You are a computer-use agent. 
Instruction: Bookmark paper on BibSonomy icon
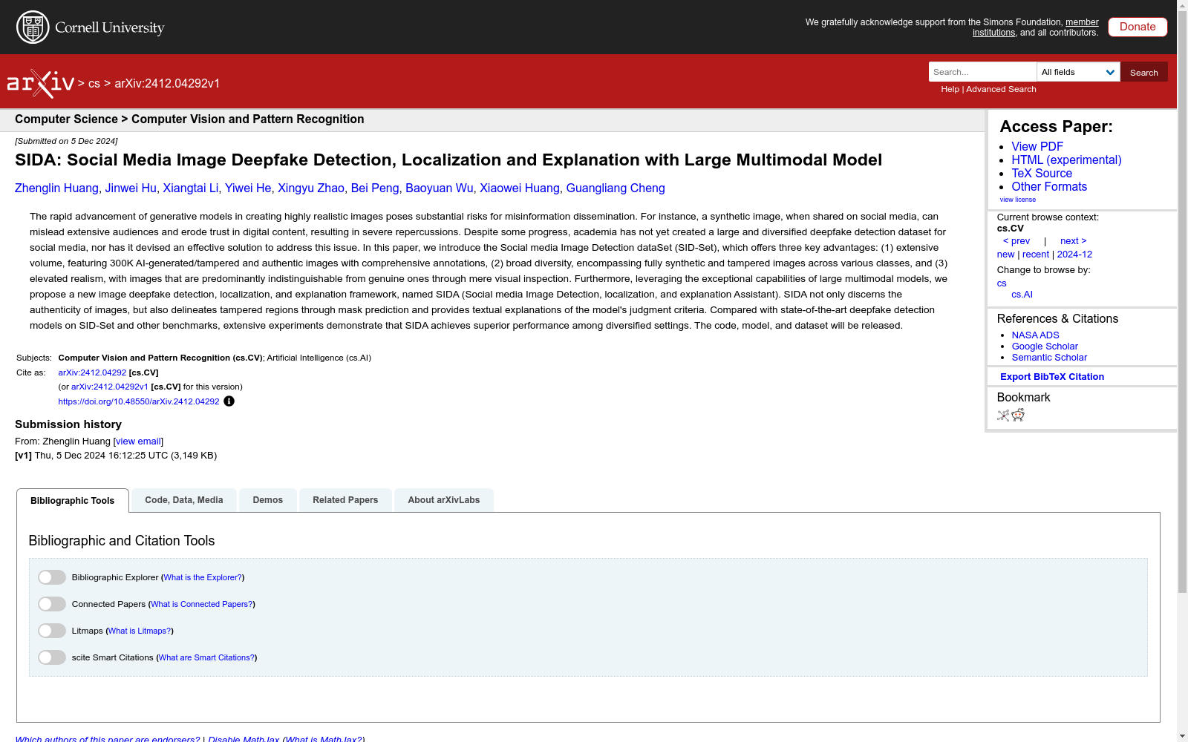click(1003, 416)
